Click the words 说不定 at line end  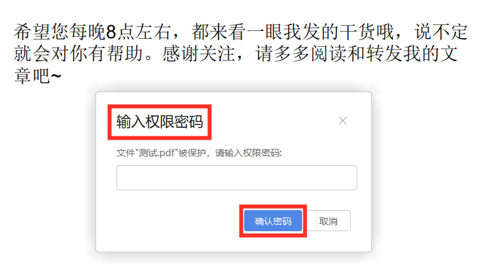[441, 32]
